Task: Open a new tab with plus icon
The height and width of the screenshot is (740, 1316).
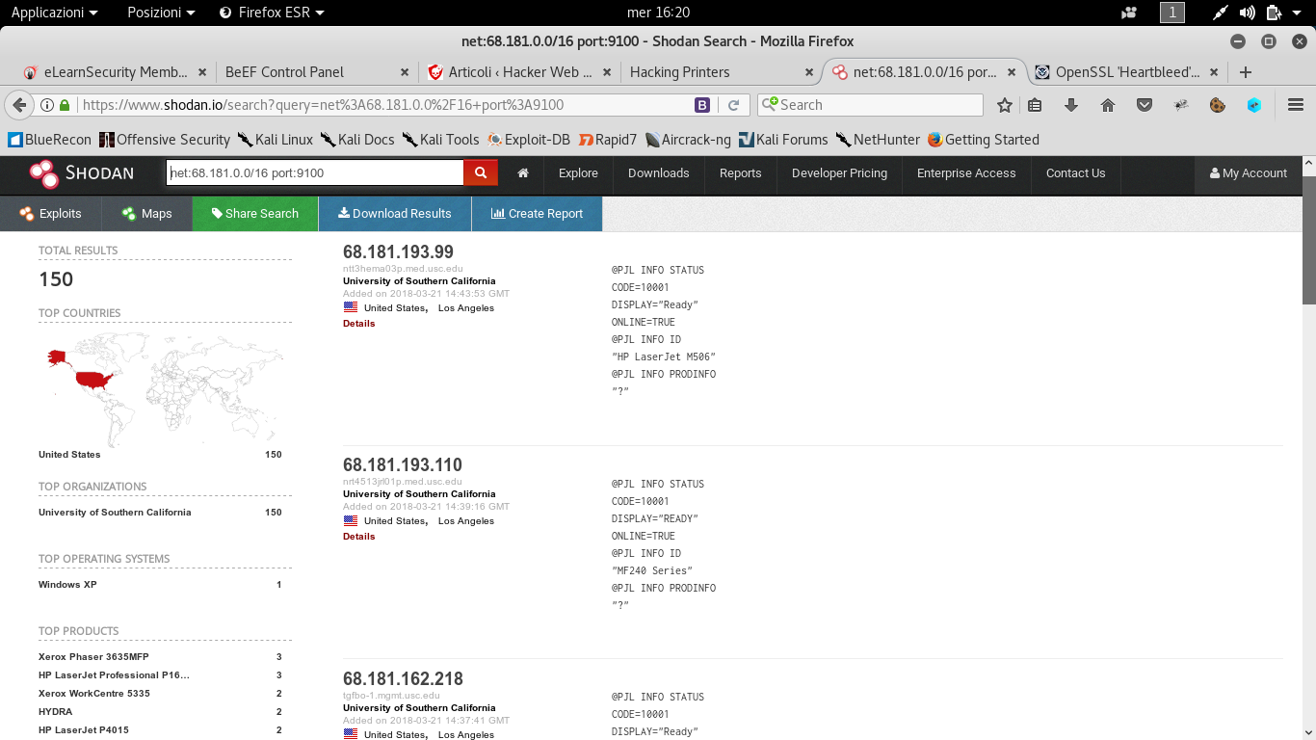Action: click(1246, 72)
